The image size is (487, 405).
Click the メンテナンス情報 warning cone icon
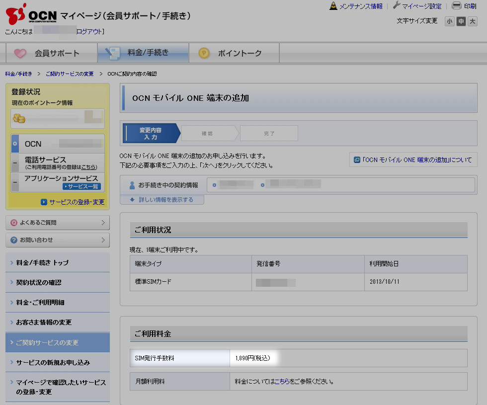[x=333, y=5]
